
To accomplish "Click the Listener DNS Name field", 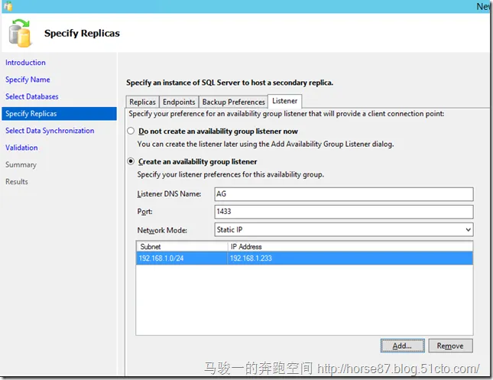I will 344,194.
